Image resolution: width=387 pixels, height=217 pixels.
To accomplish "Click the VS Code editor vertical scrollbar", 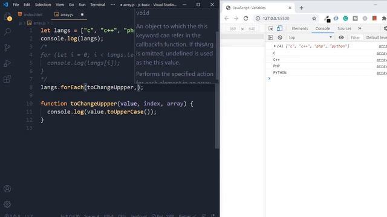I will 217,116.
